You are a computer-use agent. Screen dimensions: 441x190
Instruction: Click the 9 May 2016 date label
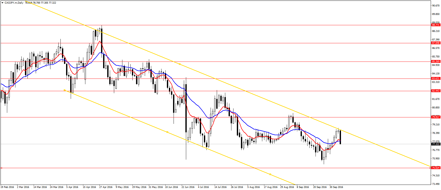122,187
